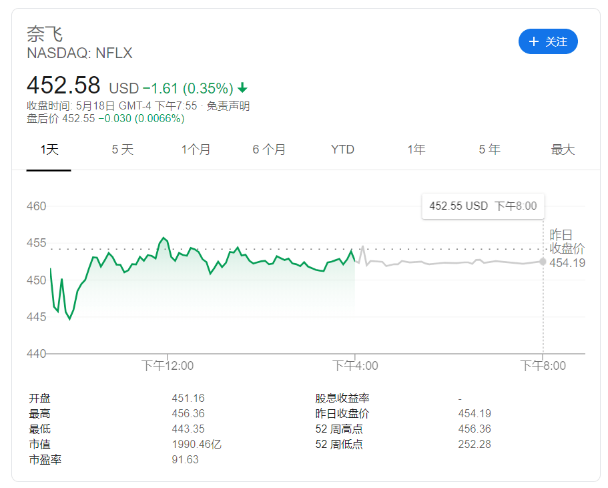This screenshot has width=608, height=488.
Task: Click the 关注 follow button
Action: point(548,41)
